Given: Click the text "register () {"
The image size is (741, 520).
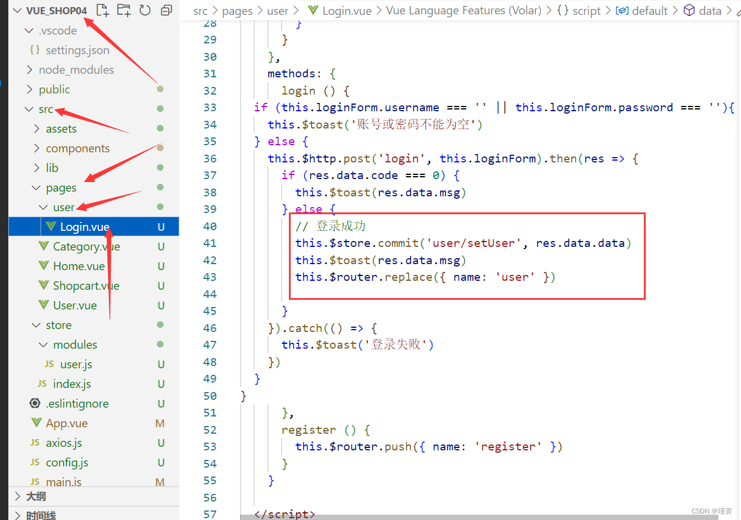Looking at the screenshot, I should click(x=326, y=430).
